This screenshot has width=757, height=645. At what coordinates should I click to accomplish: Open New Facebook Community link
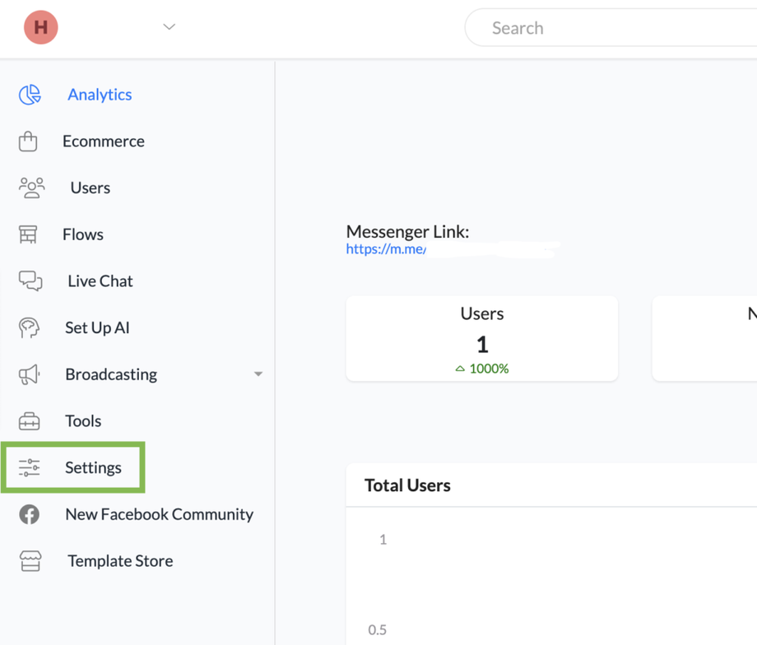pos(160,514)
